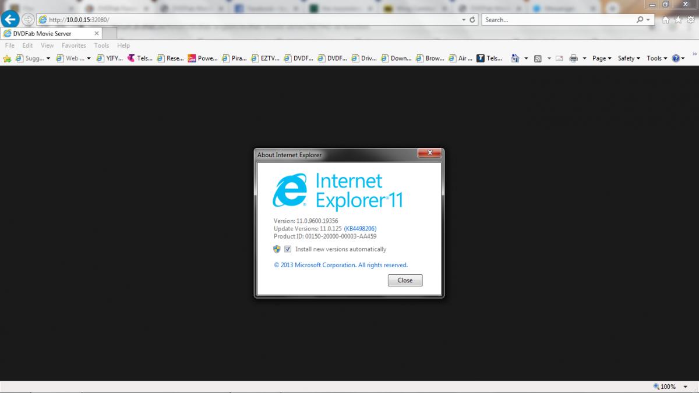
Task: Click the Print icon in the command bar
Action: click(574, 58)
